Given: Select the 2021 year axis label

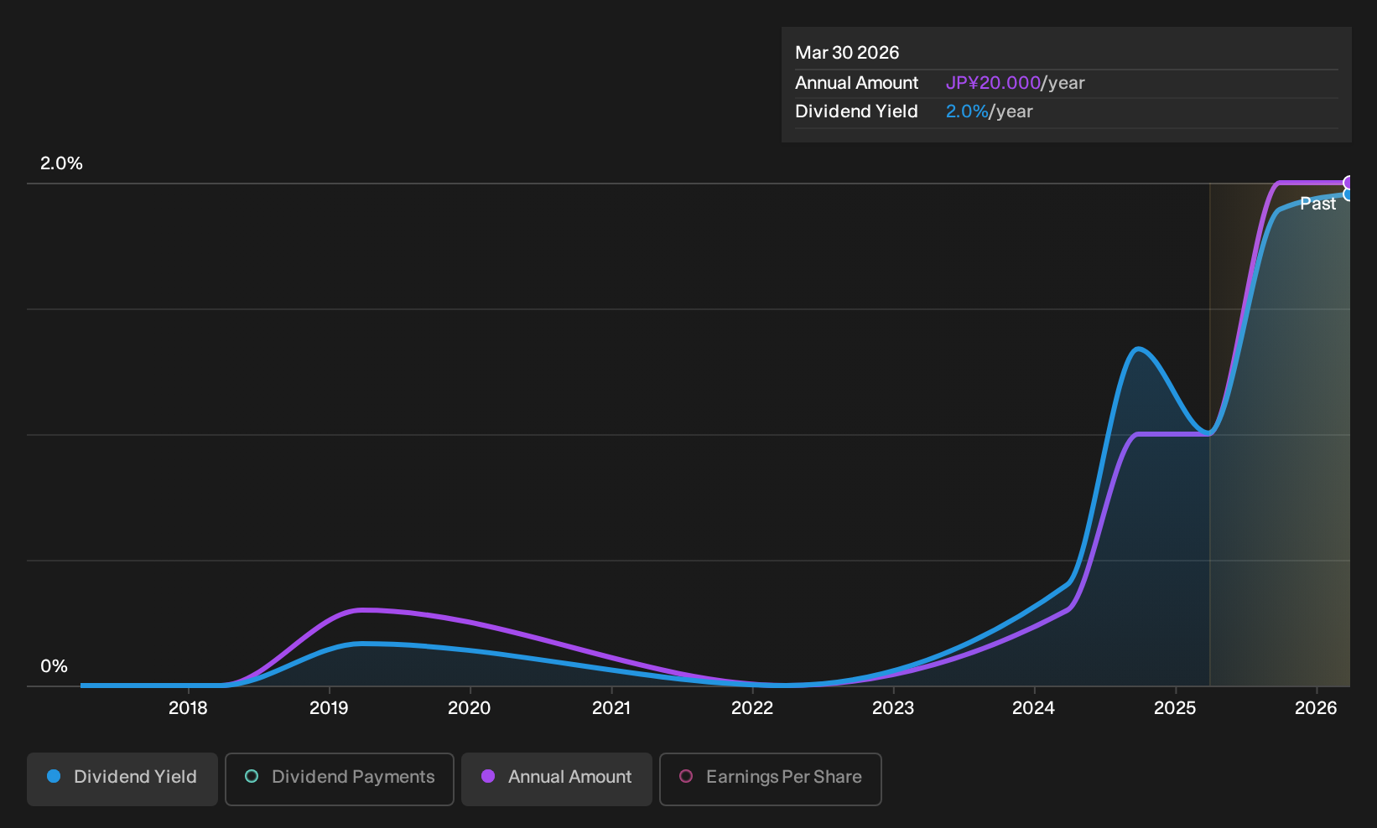Looking at the screenshot, I should (611, 708).
